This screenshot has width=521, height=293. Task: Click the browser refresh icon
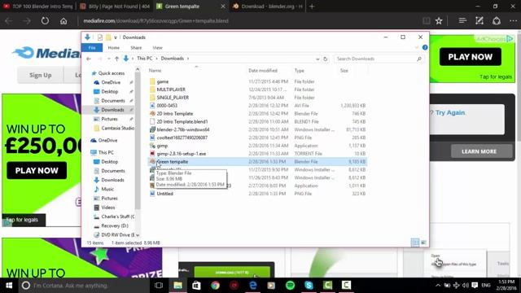pos(45,21)
